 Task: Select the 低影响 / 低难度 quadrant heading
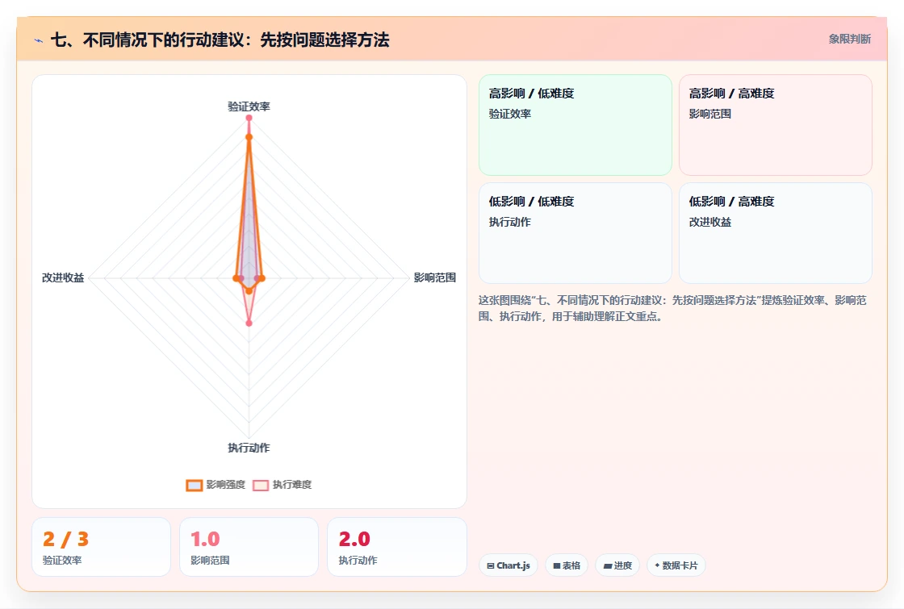[531, 201]
